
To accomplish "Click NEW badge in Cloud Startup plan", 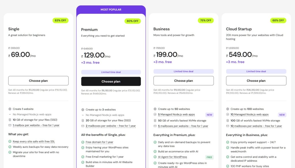I will click(x=282, y=115).
